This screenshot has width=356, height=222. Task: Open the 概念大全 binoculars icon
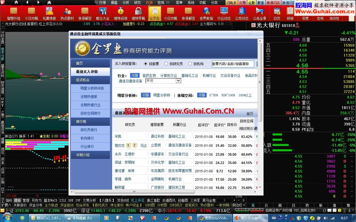[x=103, y=13]
